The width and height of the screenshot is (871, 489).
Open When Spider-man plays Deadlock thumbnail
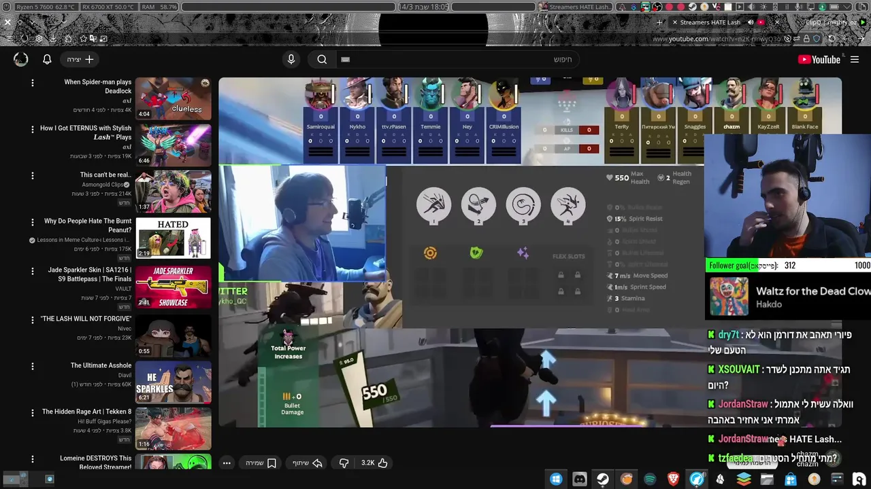(x=173, y=98)
